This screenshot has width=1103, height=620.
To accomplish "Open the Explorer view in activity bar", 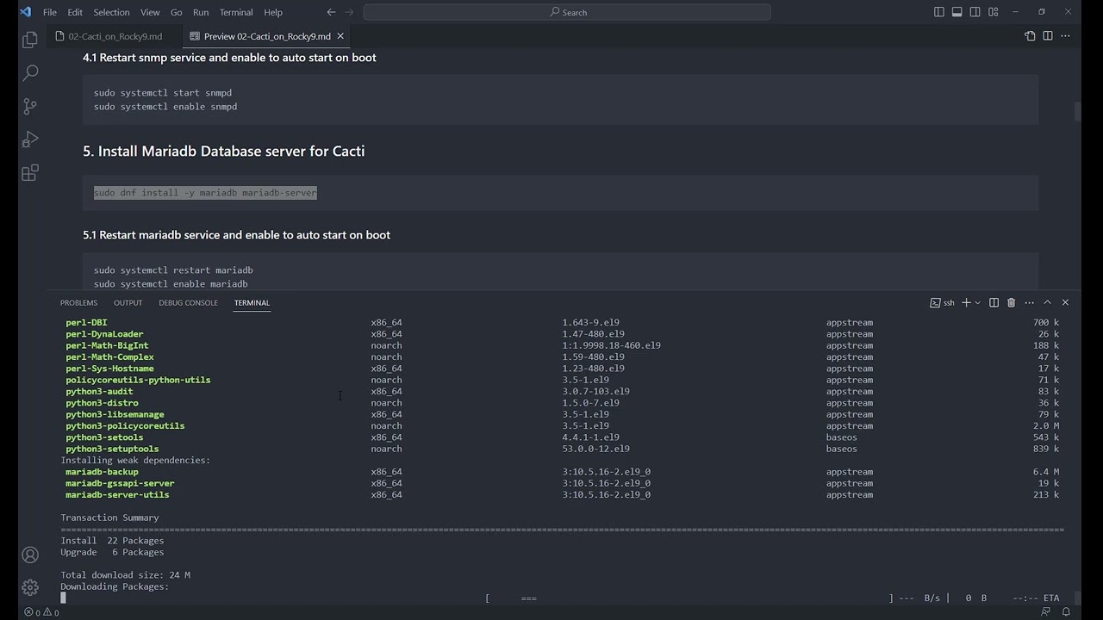I will click(30, 40).
